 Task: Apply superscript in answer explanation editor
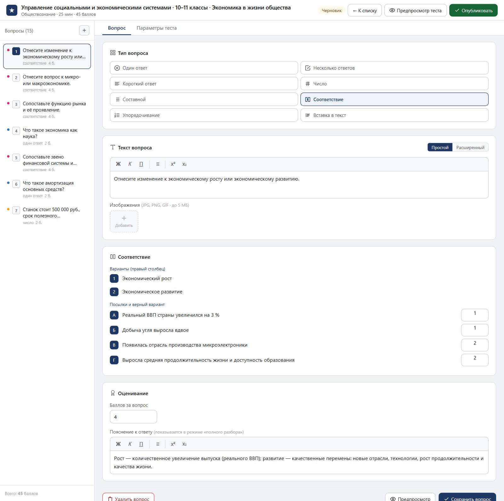point(173,444)
